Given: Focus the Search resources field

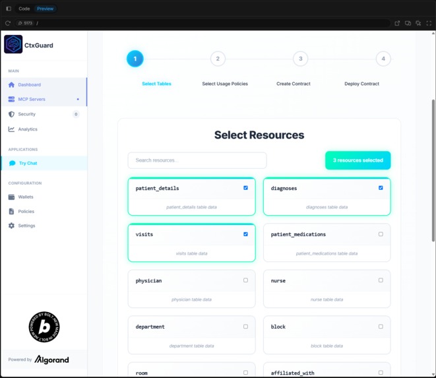Looking at the screenshot, I should (197, 160).
